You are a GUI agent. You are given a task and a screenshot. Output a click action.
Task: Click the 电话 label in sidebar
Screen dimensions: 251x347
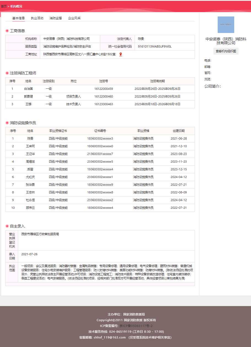[x=208, y=60]
